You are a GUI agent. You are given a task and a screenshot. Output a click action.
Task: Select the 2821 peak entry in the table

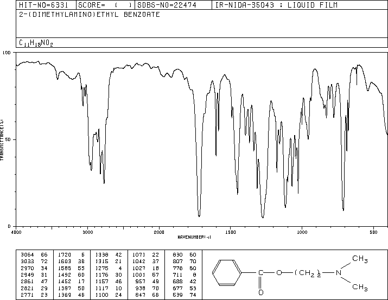(34, 289)
